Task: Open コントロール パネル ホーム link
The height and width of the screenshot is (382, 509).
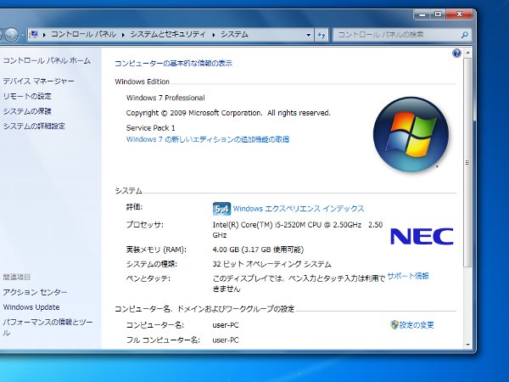Action: (47, 60)
